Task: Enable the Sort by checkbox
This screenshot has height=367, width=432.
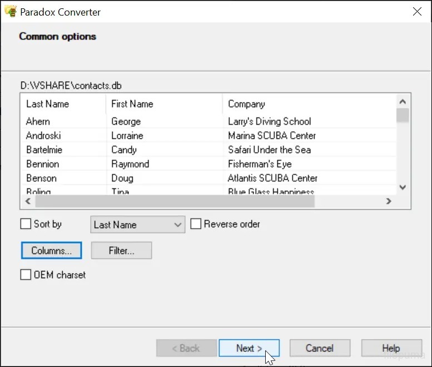Action: coord(26,224)
